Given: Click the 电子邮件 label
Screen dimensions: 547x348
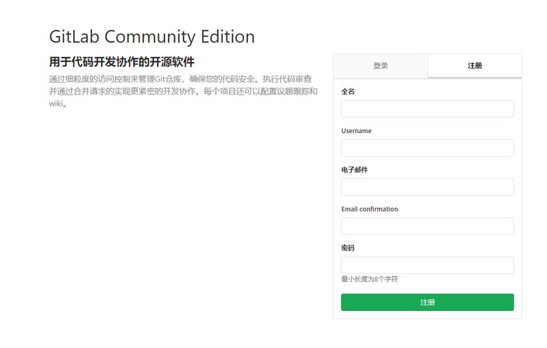Looking at the screenshot, I should point(355,170).
